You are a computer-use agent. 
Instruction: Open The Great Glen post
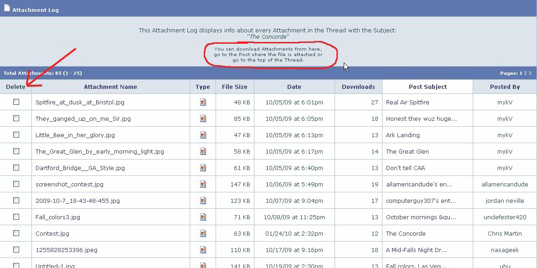[407, 152]
